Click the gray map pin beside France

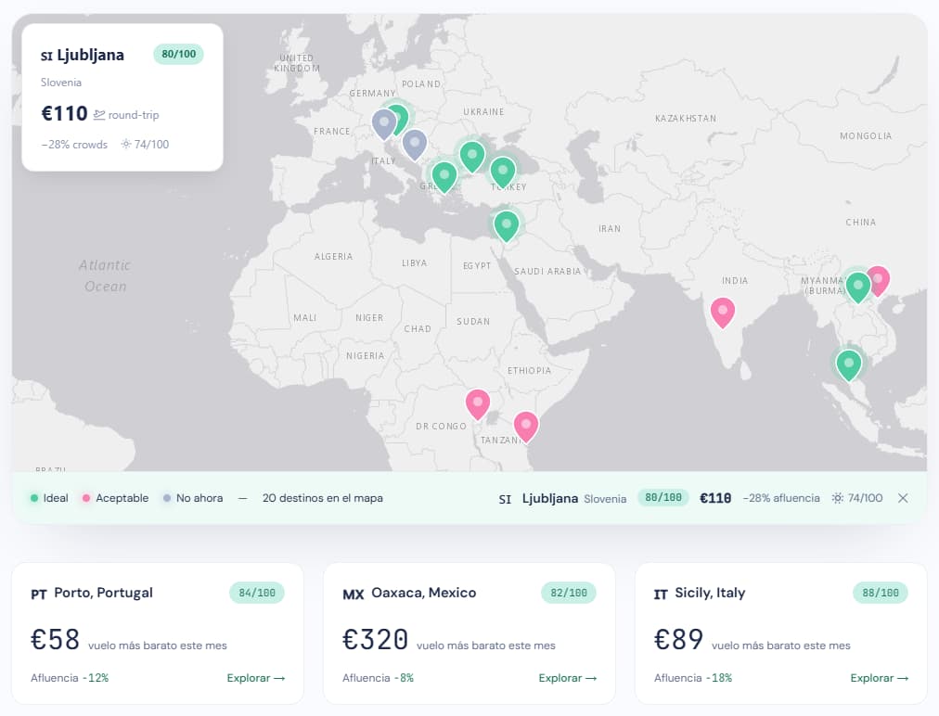pos(384,124)
